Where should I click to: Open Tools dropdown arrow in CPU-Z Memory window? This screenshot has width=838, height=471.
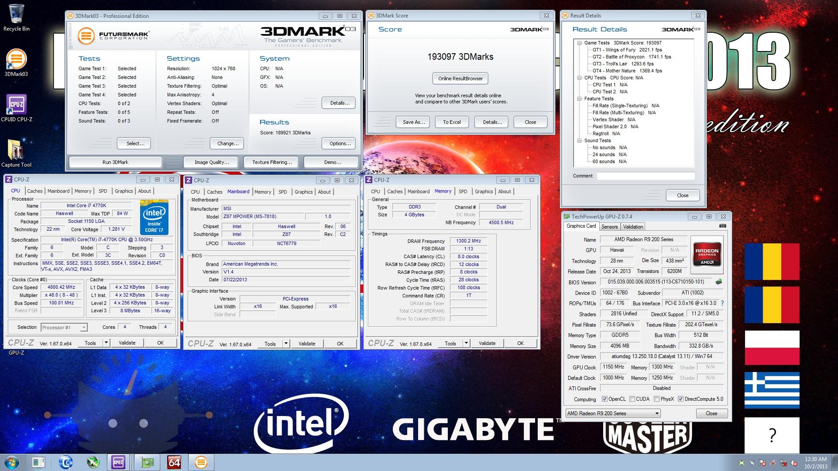point(466,343)
